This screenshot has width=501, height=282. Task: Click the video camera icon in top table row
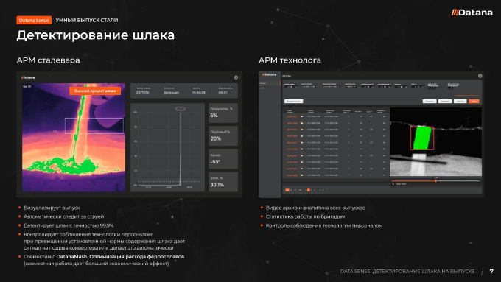(x=301, y=116)
